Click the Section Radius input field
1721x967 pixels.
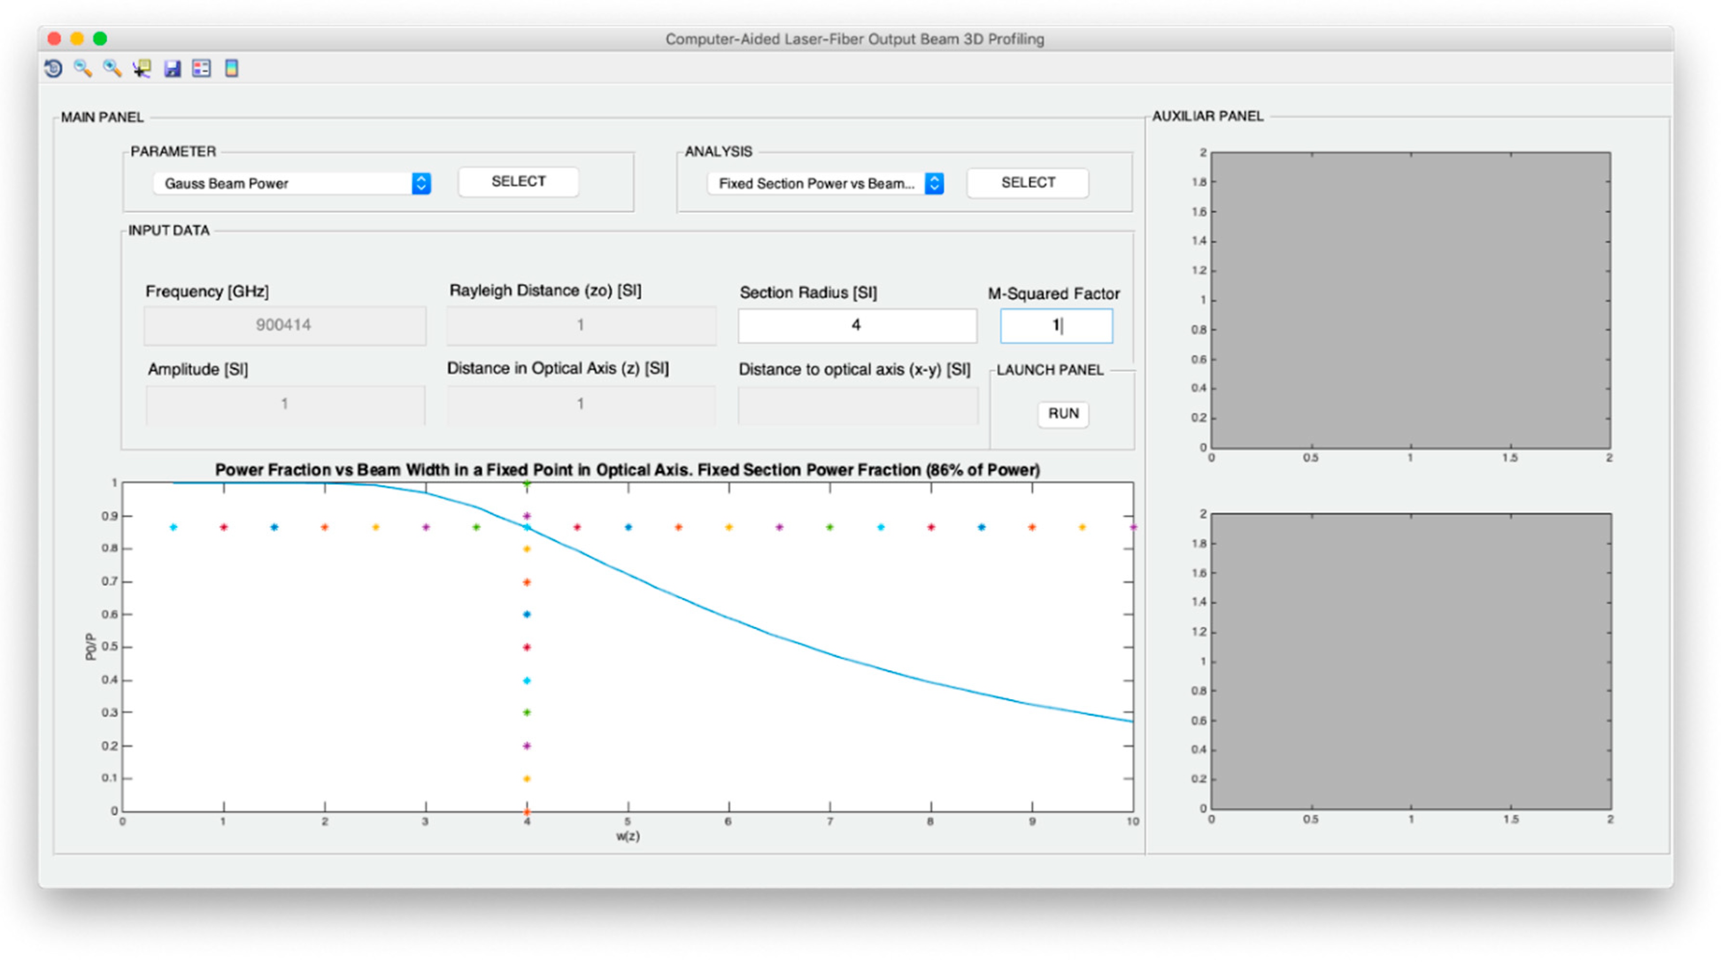[856, 325]
